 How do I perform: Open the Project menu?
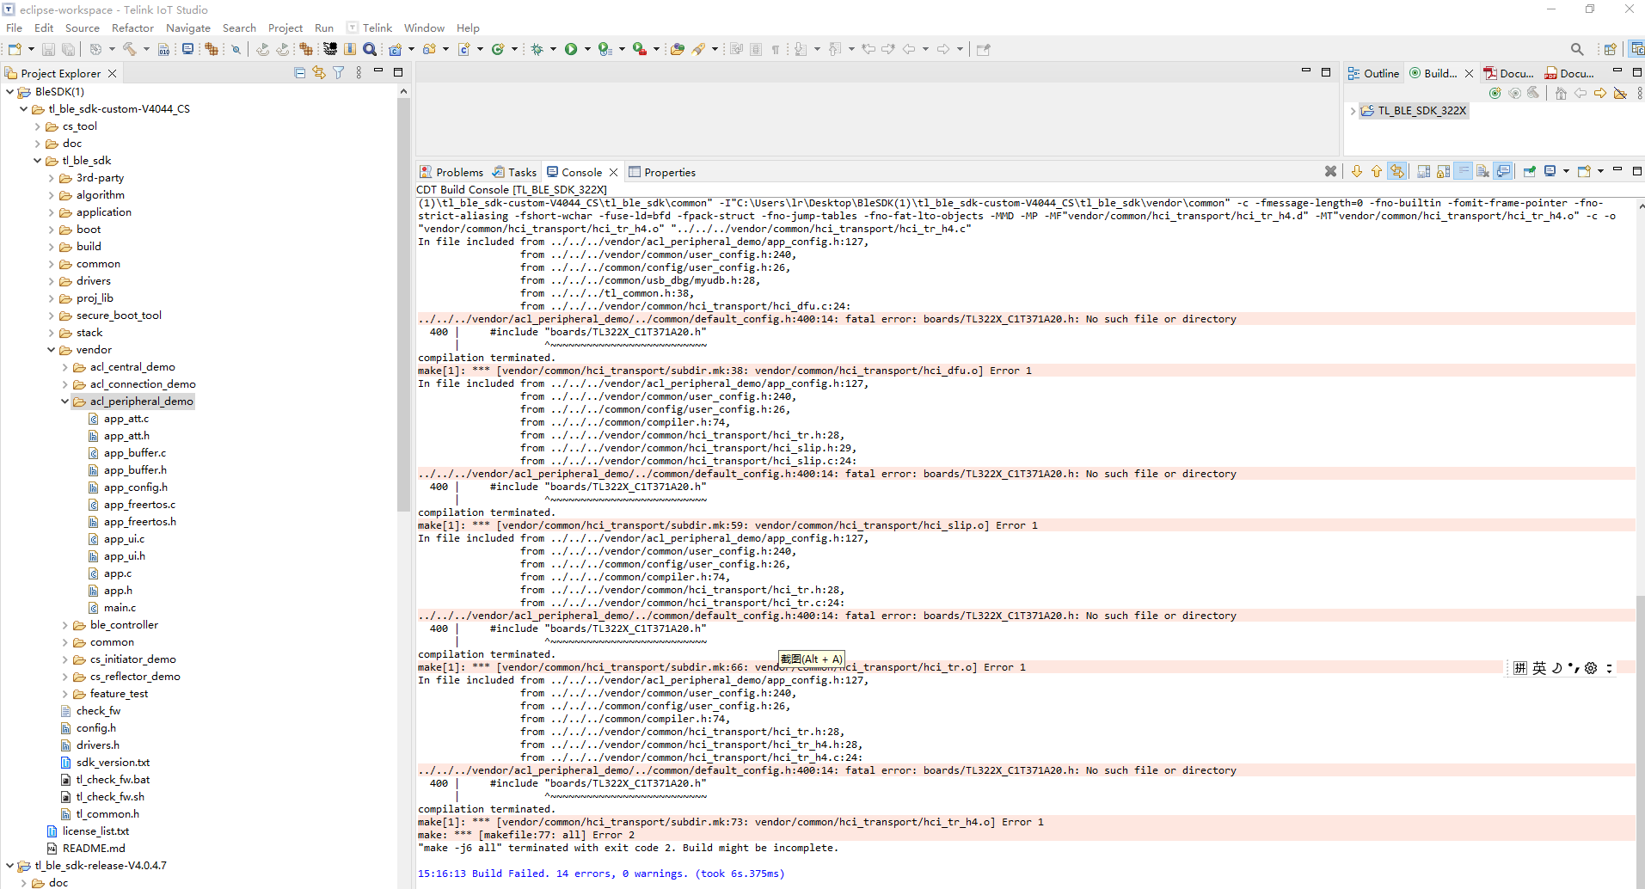tap(285, 28)
